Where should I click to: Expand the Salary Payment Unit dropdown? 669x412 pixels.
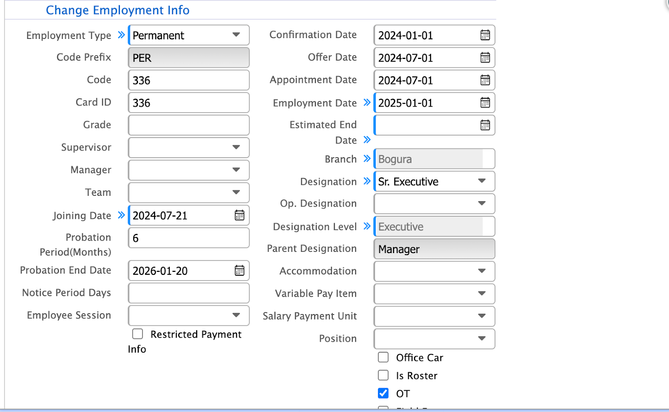tap(482, 316)
